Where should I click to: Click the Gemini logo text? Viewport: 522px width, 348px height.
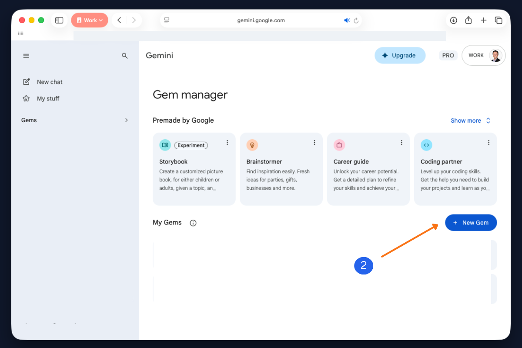(x=159, y=55)
